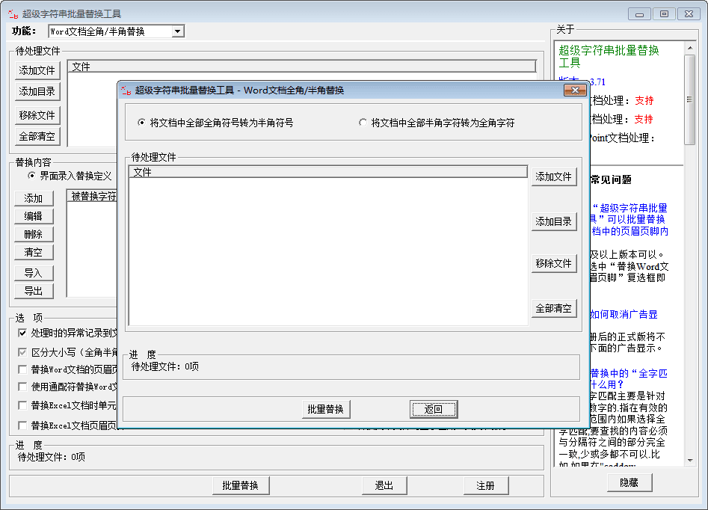This screenshot has height=510, width=708.
Task: Click the 删除 button
Action: tap(34, 235)
